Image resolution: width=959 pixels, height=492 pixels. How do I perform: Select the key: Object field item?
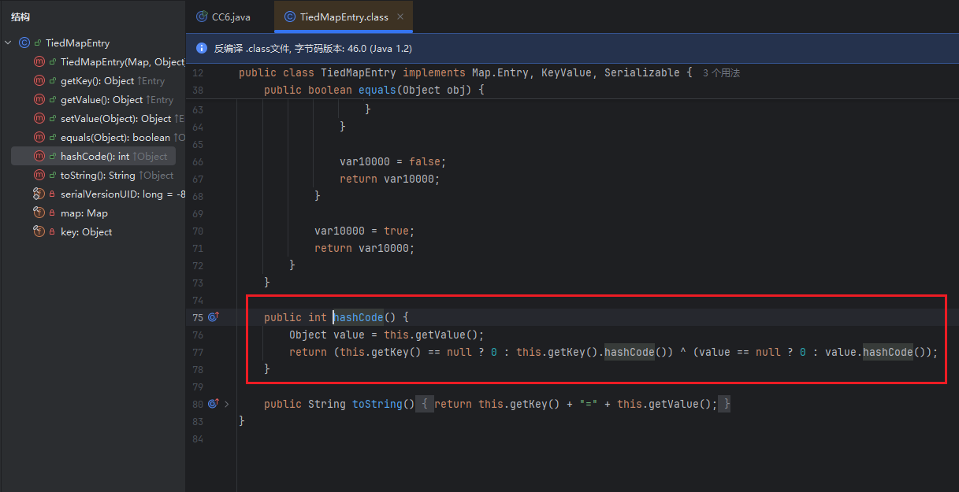[x=86, y=232]
